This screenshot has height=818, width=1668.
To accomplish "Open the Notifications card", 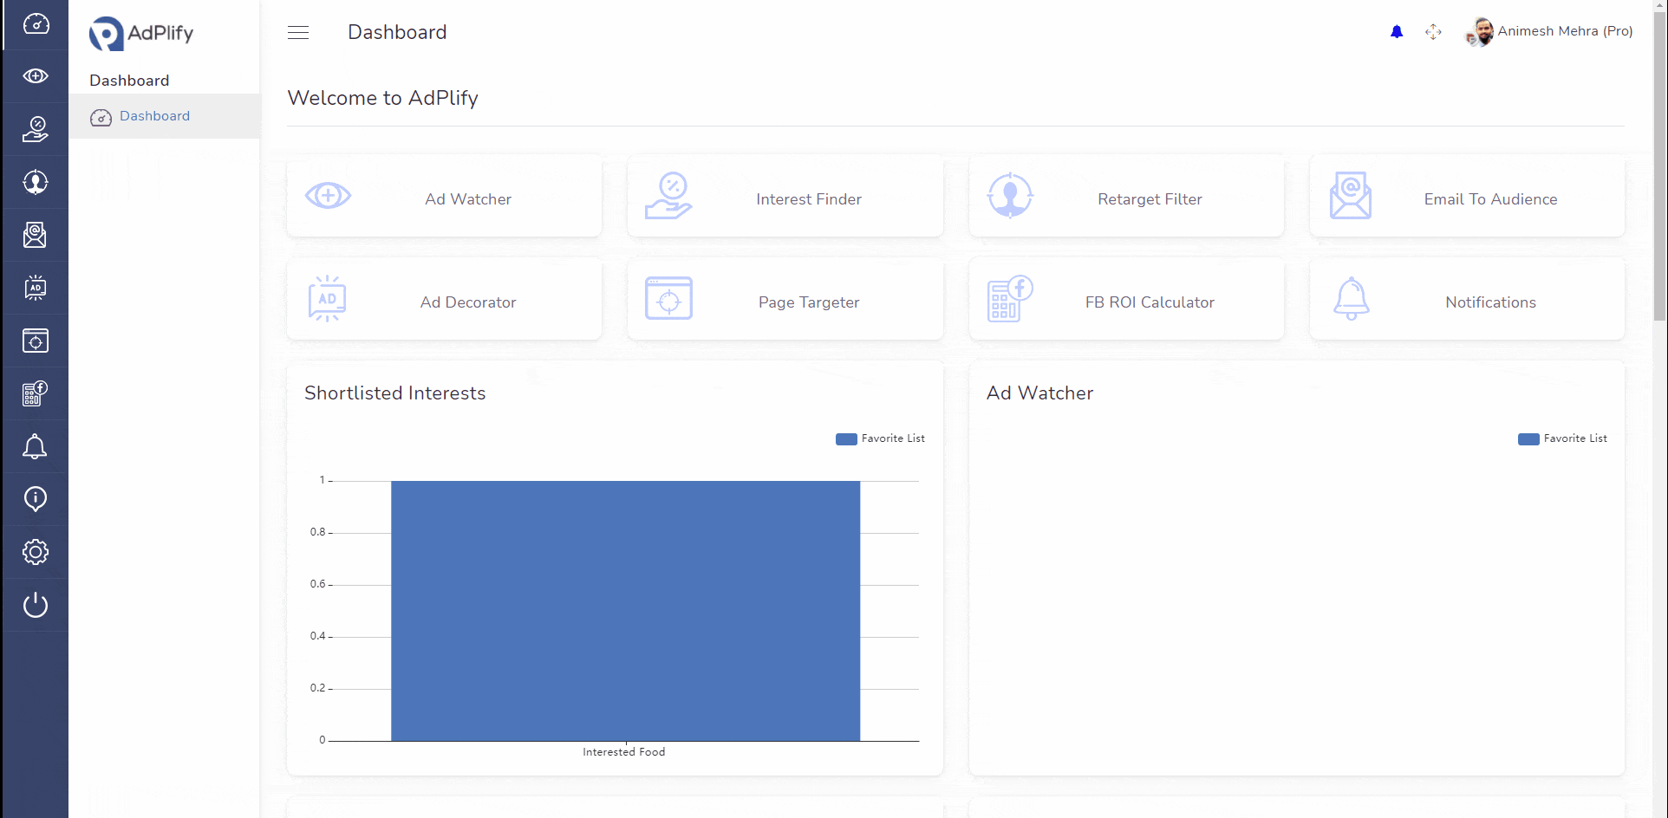I will [1467, 300].
